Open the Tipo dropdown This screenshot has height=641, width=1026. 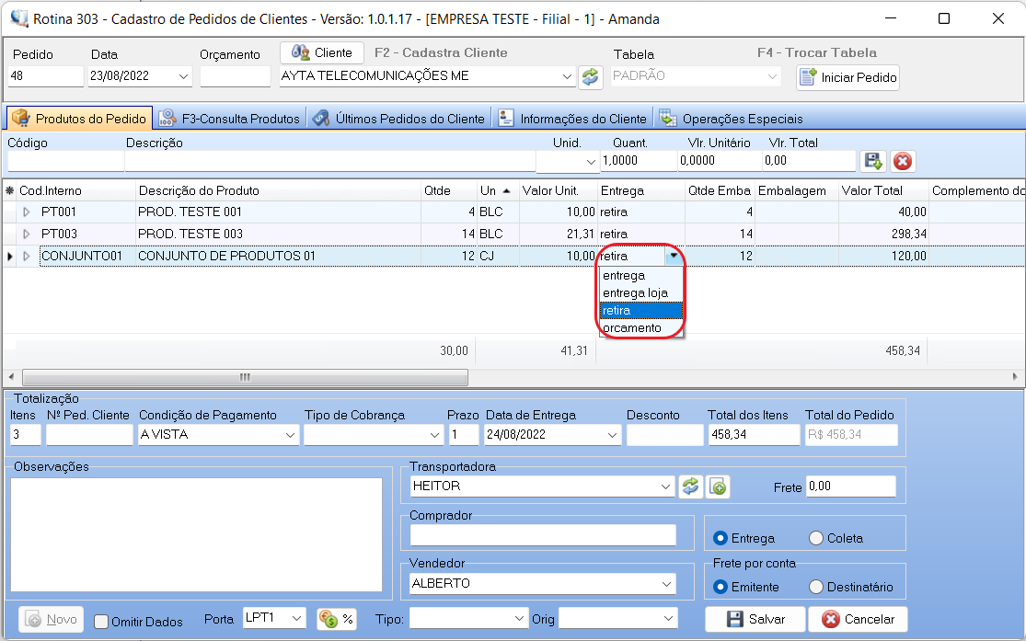coord(519,618)
